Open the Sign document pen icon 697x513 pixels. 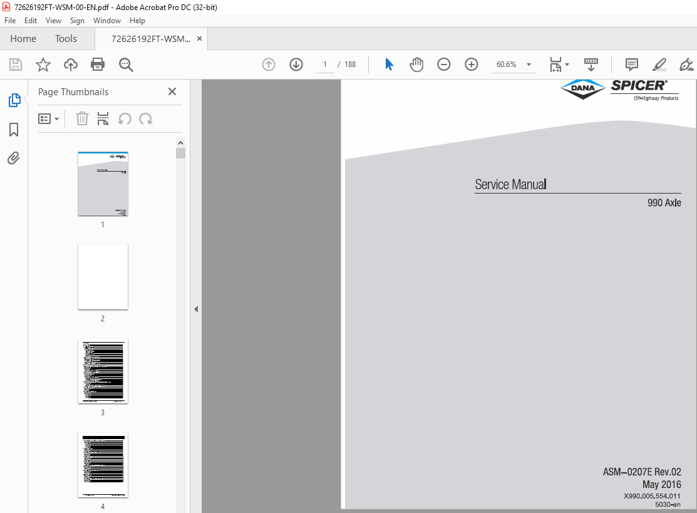(x=686, y=65)
